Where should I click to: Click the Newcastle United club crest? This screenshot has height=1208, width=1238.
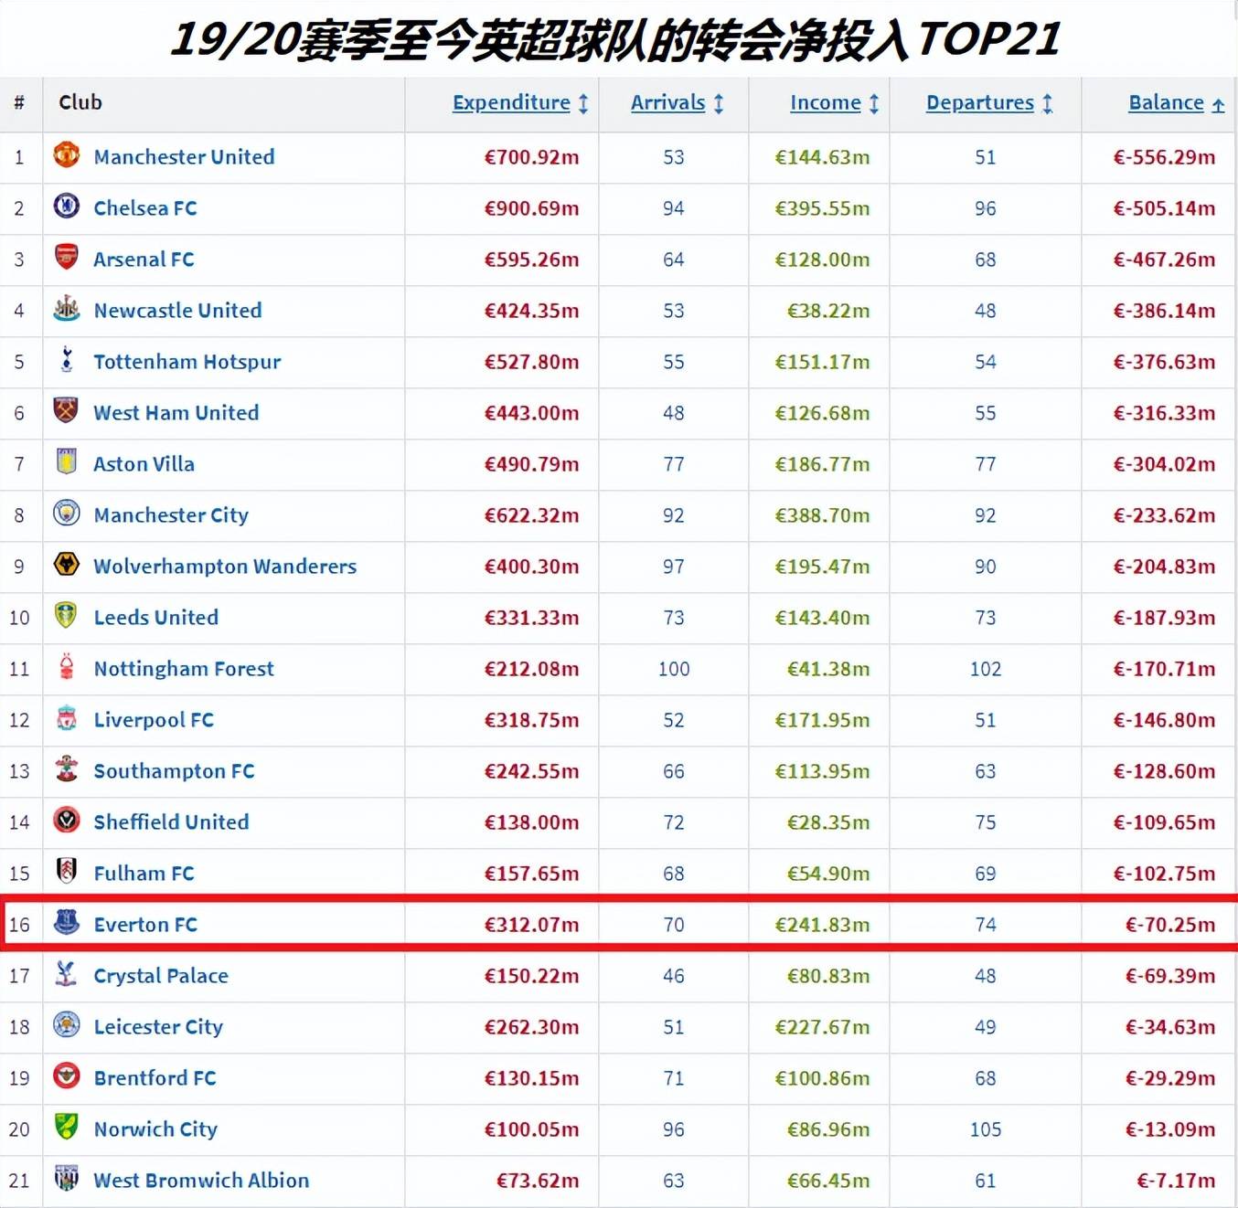pos(66,308)
